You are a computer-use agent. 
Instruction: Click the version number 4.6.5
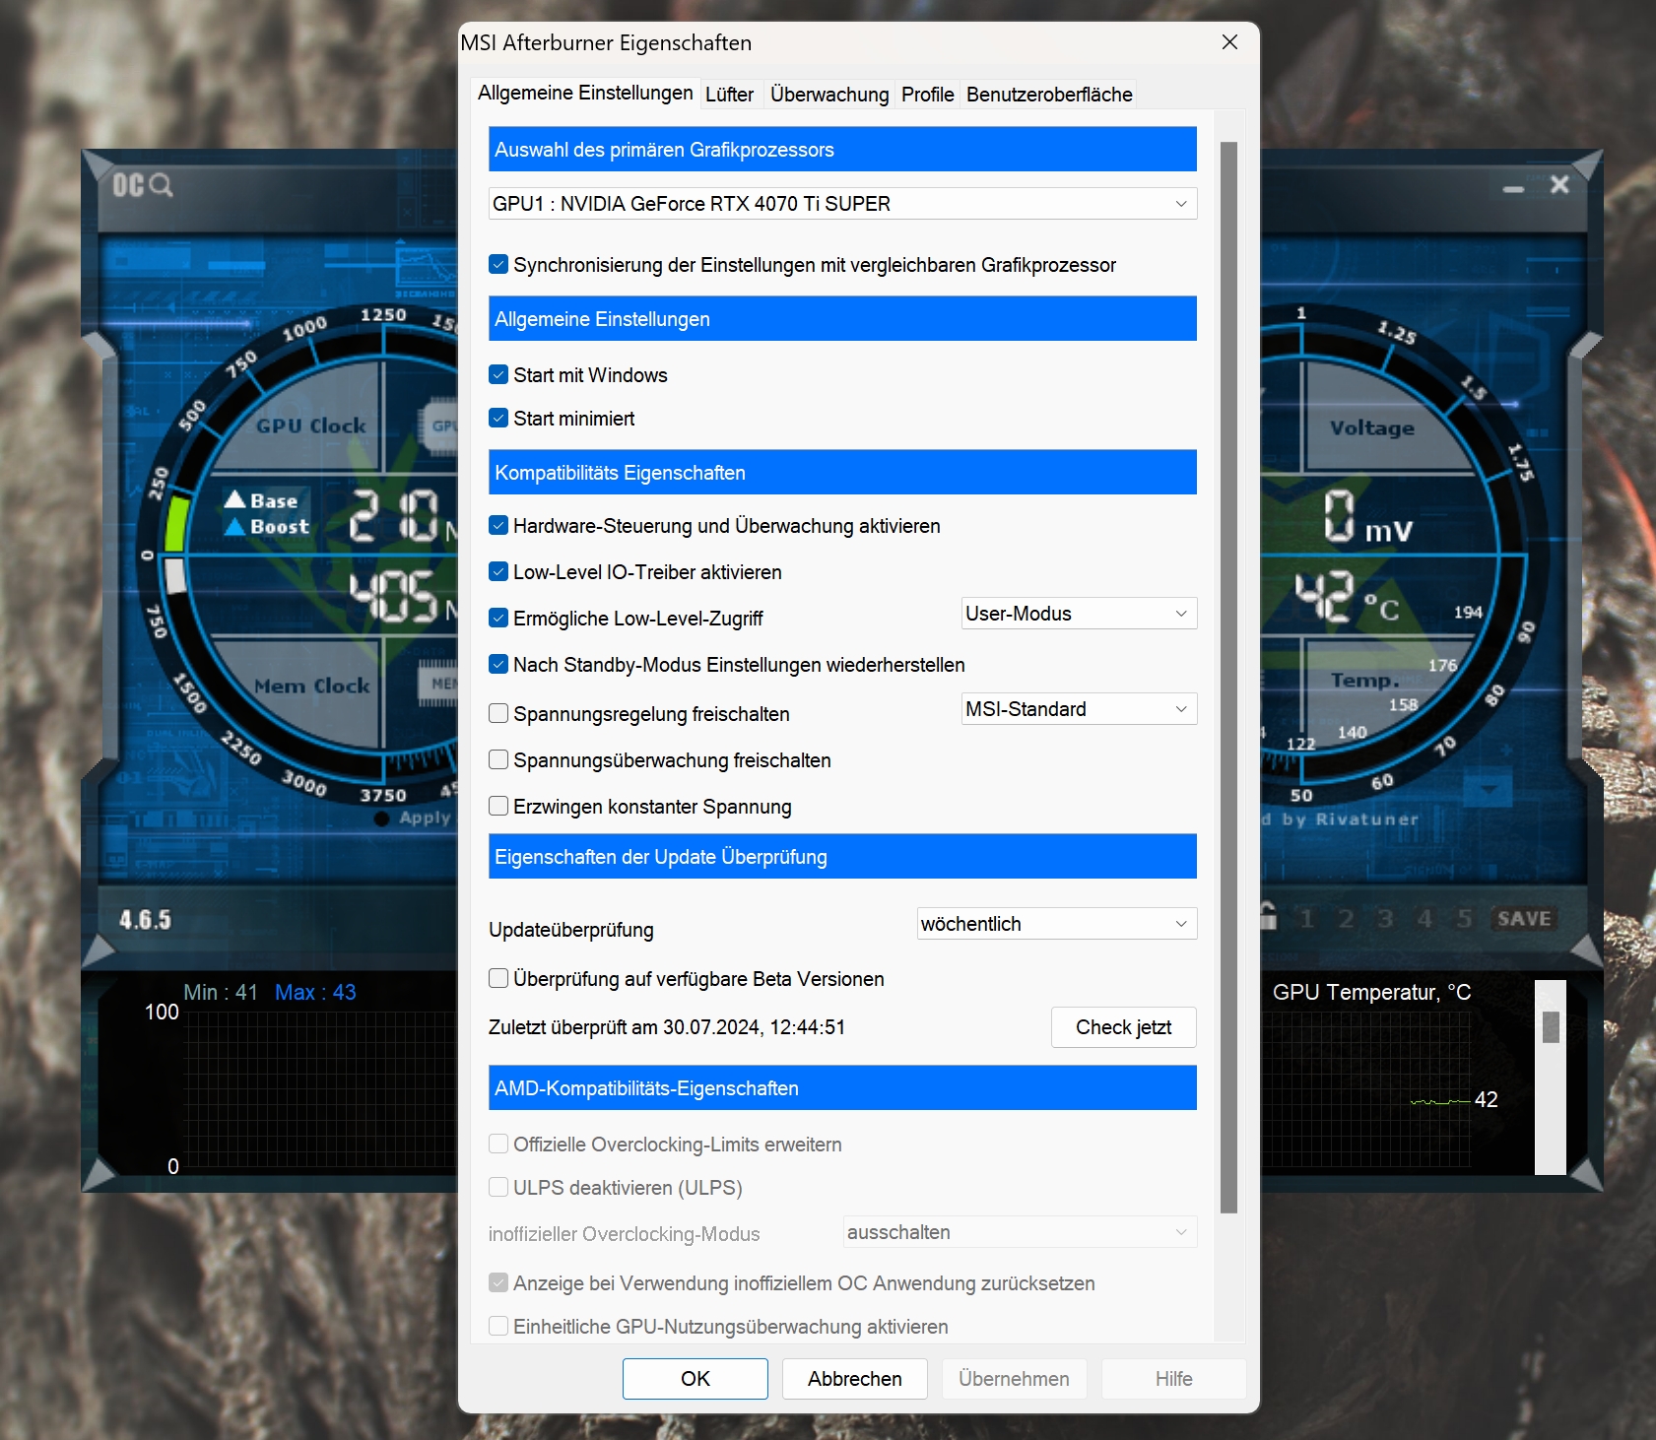click(145, 920)
